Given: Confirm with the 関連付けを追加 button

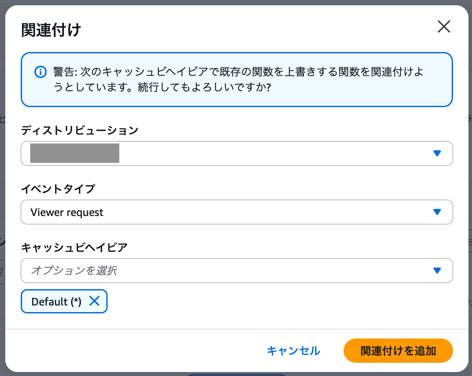Looking at the screenshot, I should [x=398, y=350].
